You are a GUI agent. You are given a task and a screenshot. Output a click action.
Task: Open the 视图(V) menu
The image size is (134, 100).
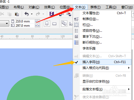tap(4, 7)
